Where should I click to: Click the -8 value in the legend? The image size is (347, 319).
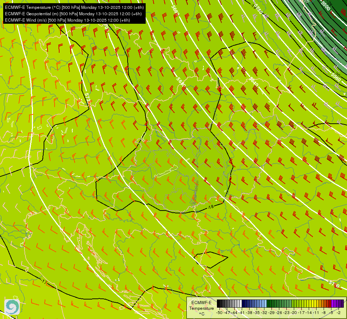coord(324,313)
